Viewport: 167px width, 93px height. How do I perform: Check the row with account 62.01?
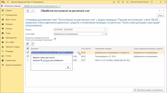pos(28,60)
